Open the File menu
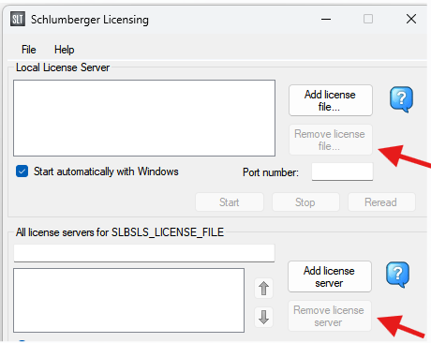 click(28, 50)
